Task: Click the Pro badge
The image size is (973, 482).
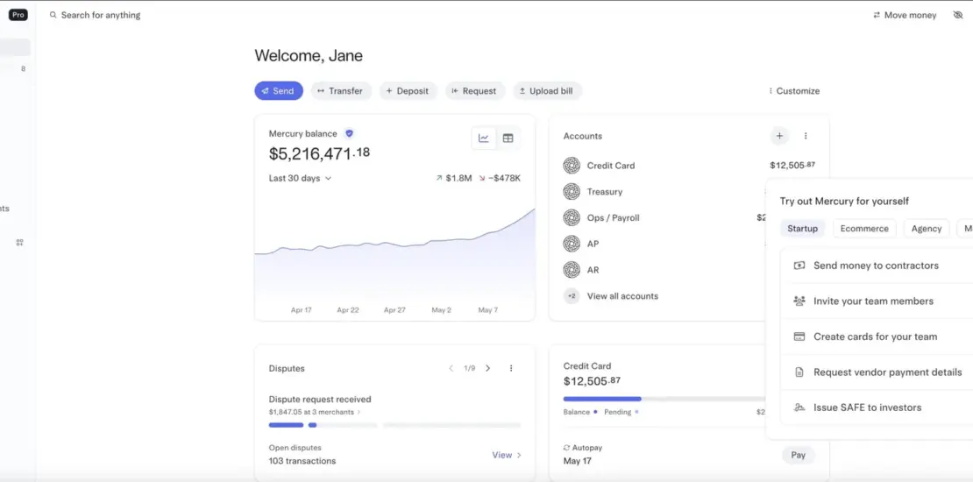Action: [x=18, y=15]
